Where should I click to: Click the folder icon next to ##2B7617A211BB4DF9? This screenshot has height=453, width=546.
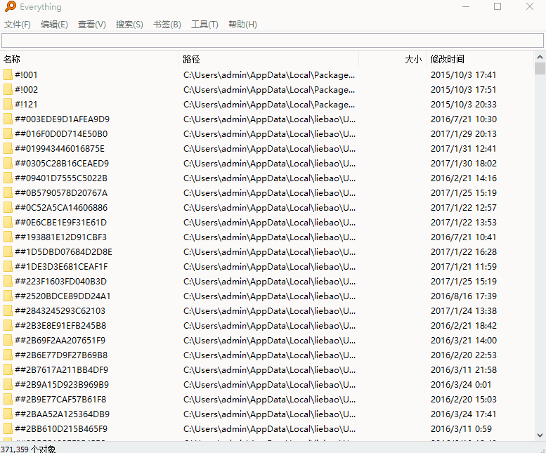(x=8, y=370)
